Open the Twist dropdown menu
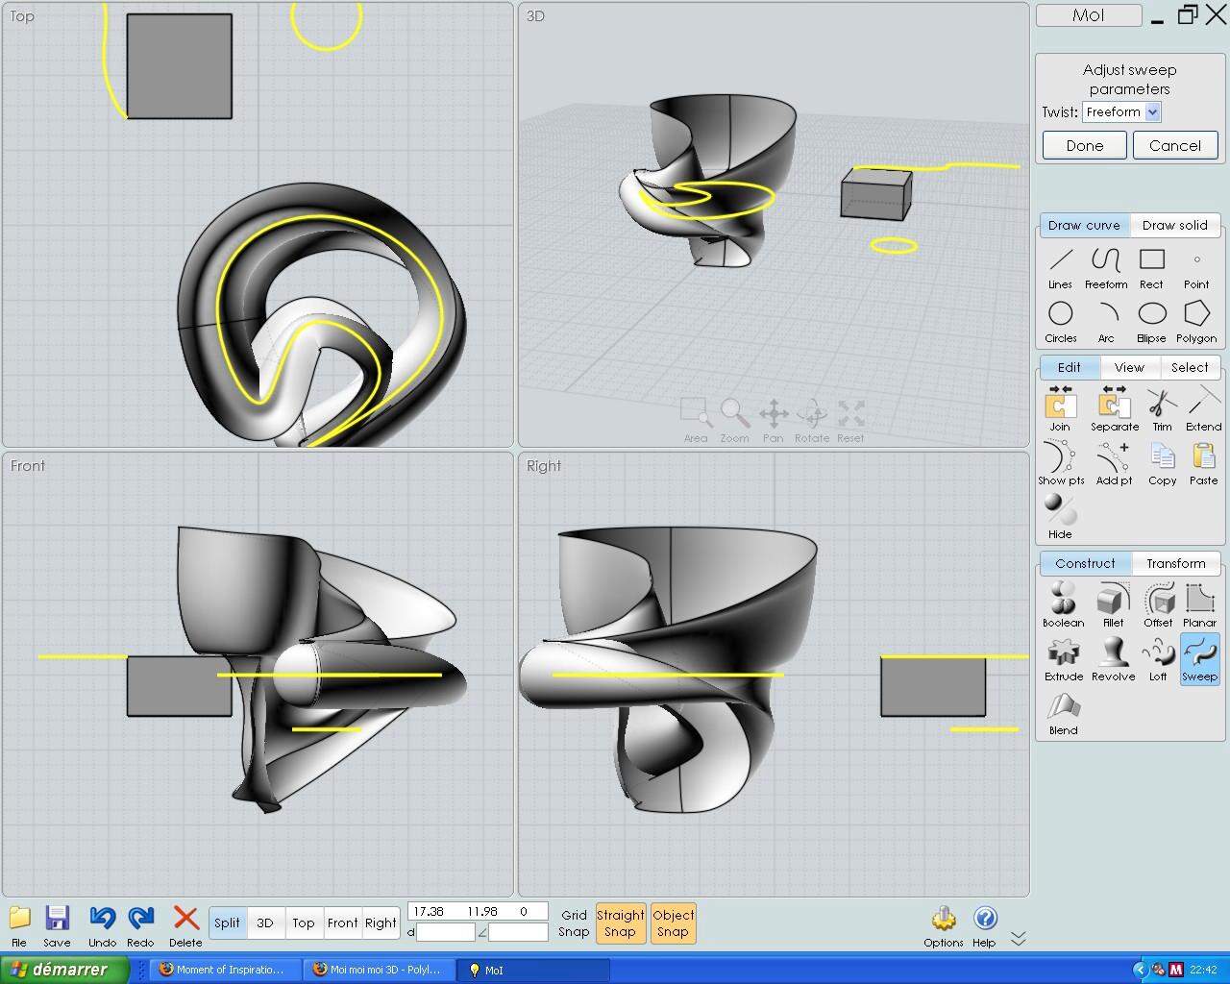Viewport: 1230px width, 984px height. 1152,112
